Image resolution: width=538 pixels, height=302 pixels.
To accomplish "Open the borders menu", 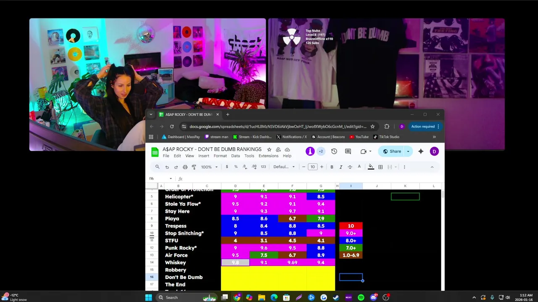I will [x=380, y=167].
